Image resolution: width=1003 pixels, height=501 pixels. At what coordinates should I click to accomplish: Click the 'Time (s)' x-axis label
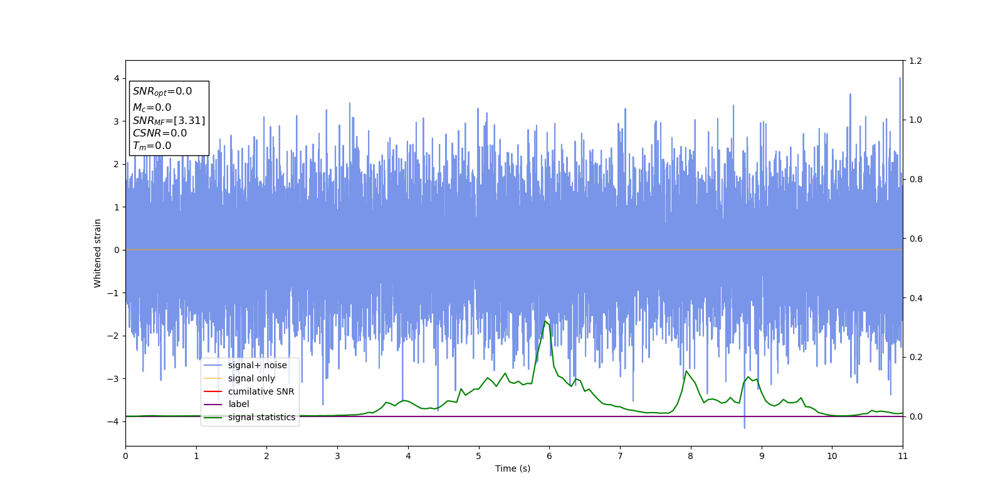pyautogui.click(x=513, y=468)
